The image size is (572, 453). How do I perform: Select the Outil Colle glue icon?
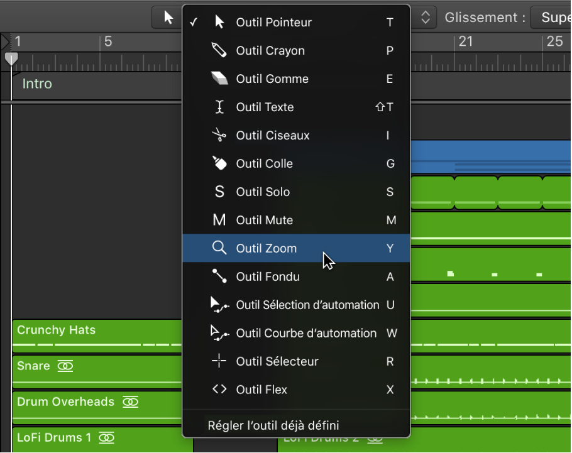click(x=219, y=163)
